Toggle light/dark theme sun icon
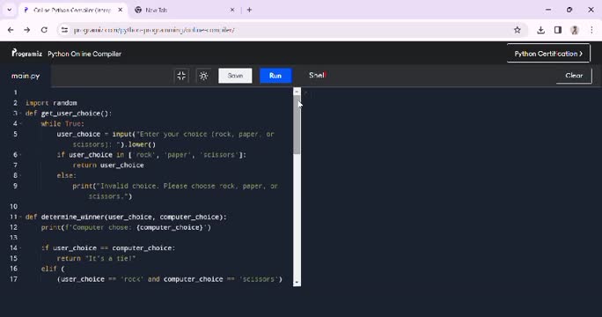602x317 pixels. click(203, 76)
